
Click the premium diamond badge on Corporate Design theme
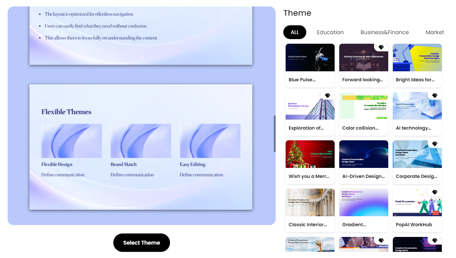(x=435, y=144)
